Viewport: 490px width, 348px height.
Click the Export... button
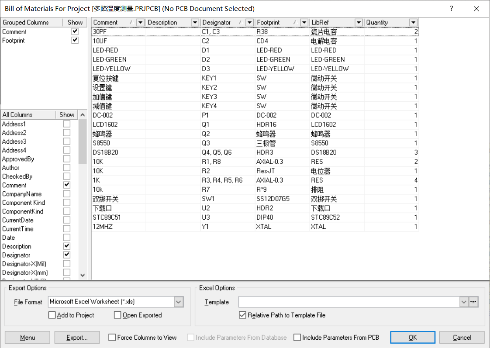[77, 338]
